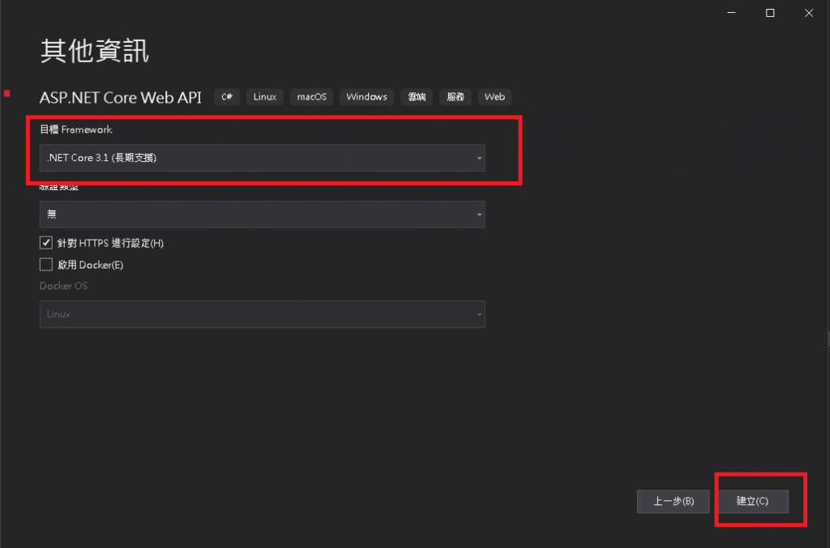Viewport: 830px width, 548px height.
Task: Click the 目標 Framework label
Action: 76,130
